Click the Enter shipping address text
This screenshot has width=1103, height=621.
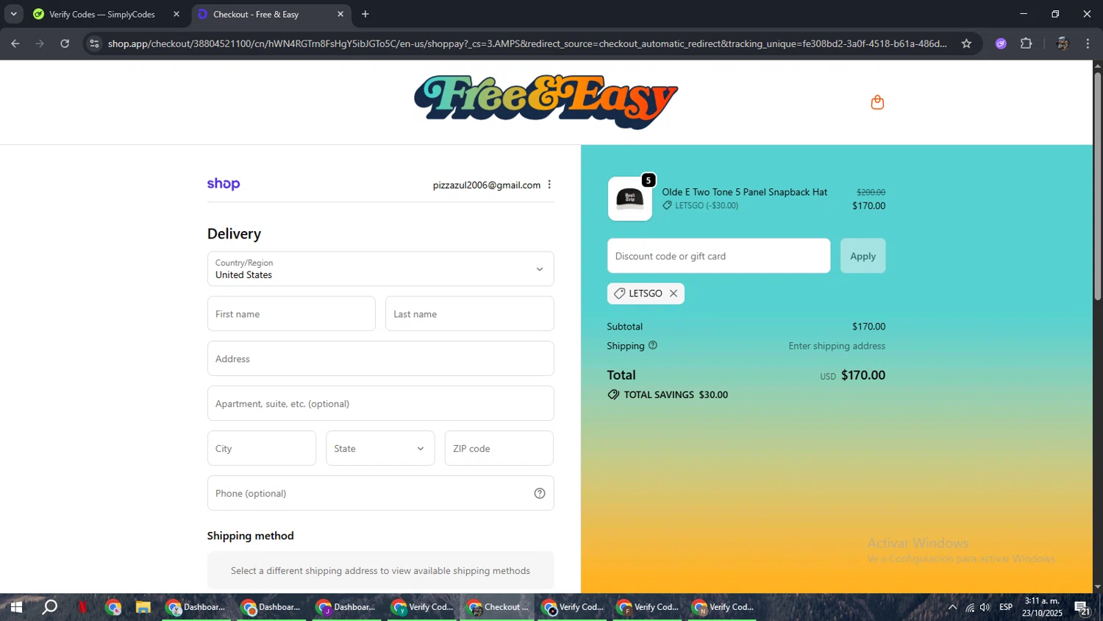[x=837, y=346]
